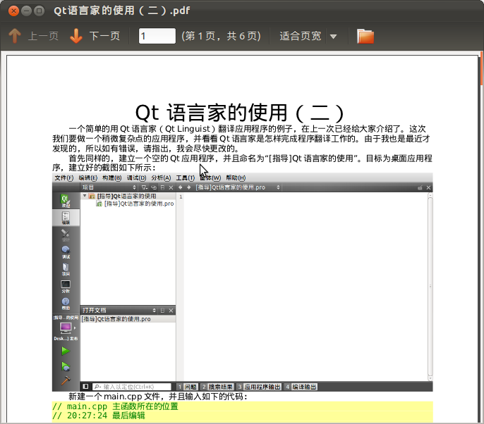Open the 打开文档 panel selector dropdown

coord(154,311)
